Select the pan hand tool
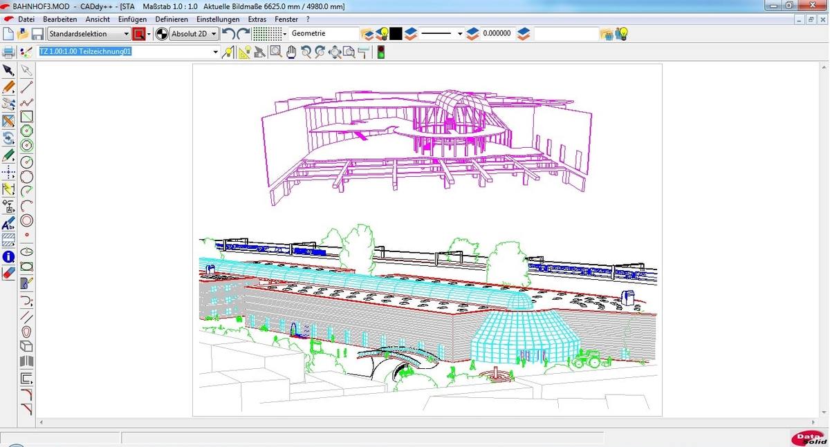The image size is (830, 447). 291,53
